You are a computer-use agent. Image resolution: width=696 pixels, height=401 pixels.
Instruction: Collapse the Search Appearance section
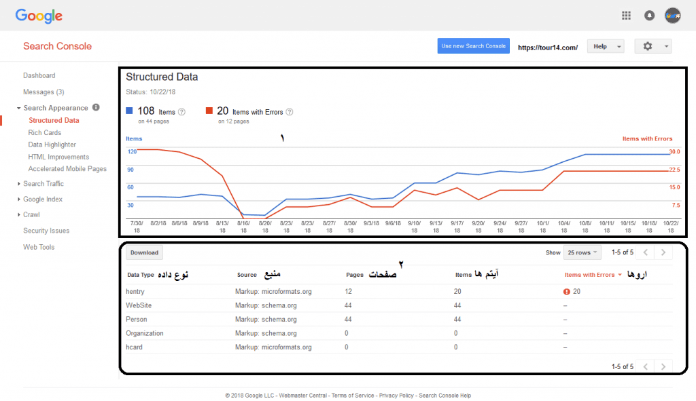18,108
